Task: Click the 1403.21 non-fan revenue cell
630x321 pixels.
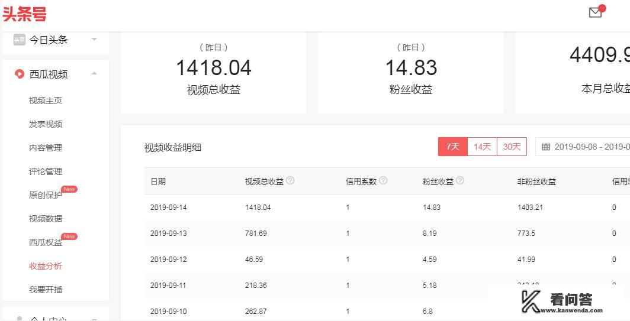Action: click(x=530, y=207)
